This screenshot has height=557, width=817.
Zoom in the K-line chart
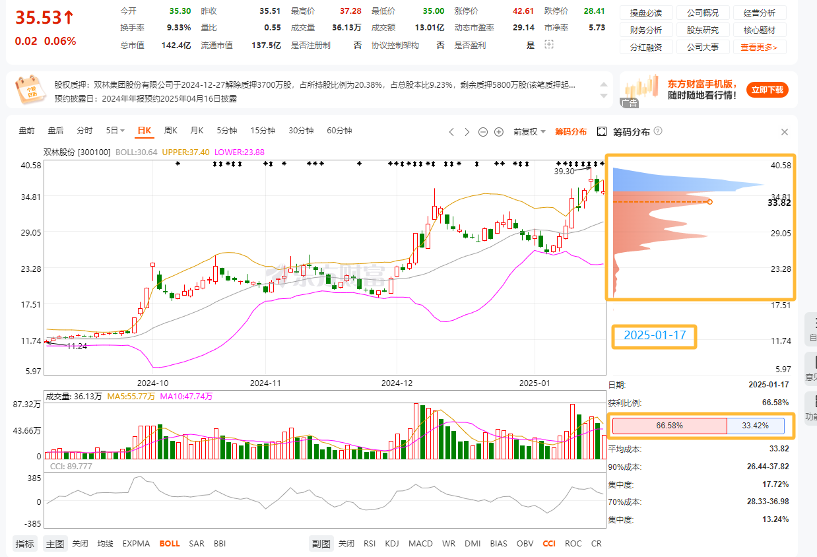click(499, 132)
